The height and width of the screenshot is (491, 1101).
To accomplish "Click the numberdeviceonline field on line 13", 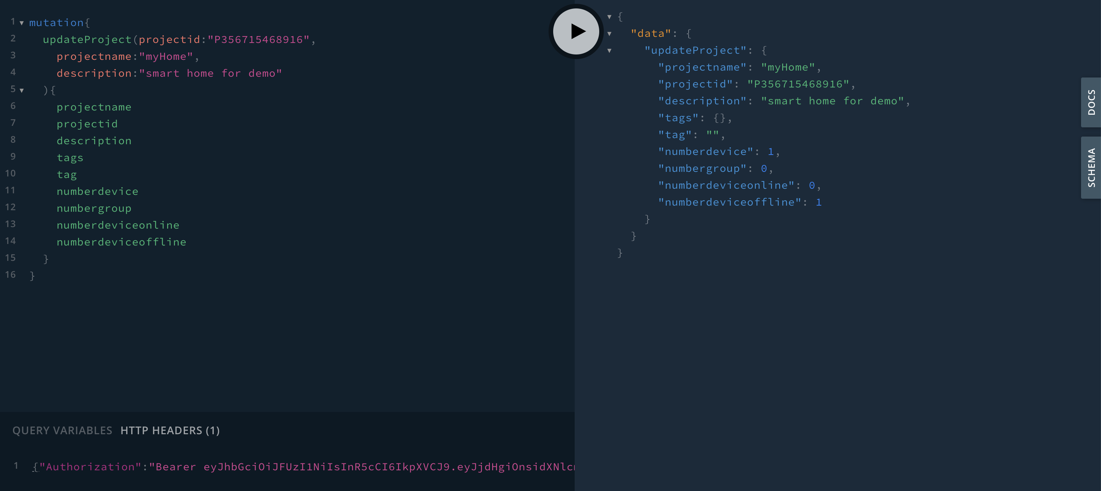I will (x=118, y=225).
